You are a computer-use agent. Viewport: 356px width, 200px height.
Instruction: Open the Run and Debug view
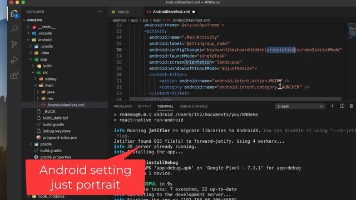(14, 59)
